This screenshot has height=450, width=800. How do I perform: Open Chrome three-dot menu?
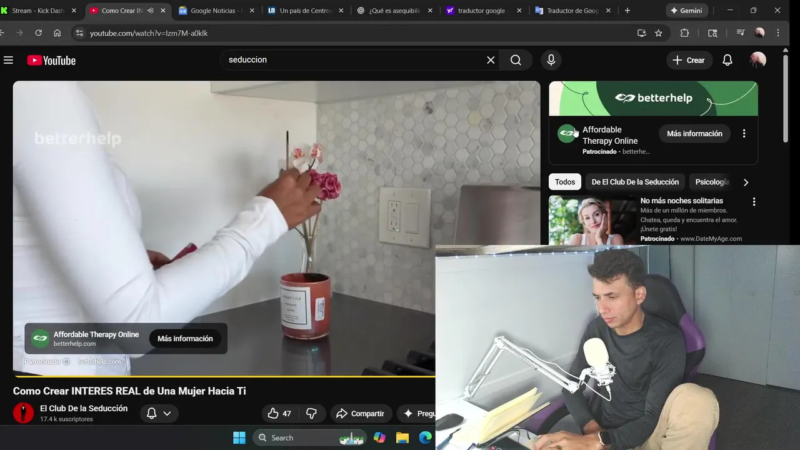tap(778, 33)
